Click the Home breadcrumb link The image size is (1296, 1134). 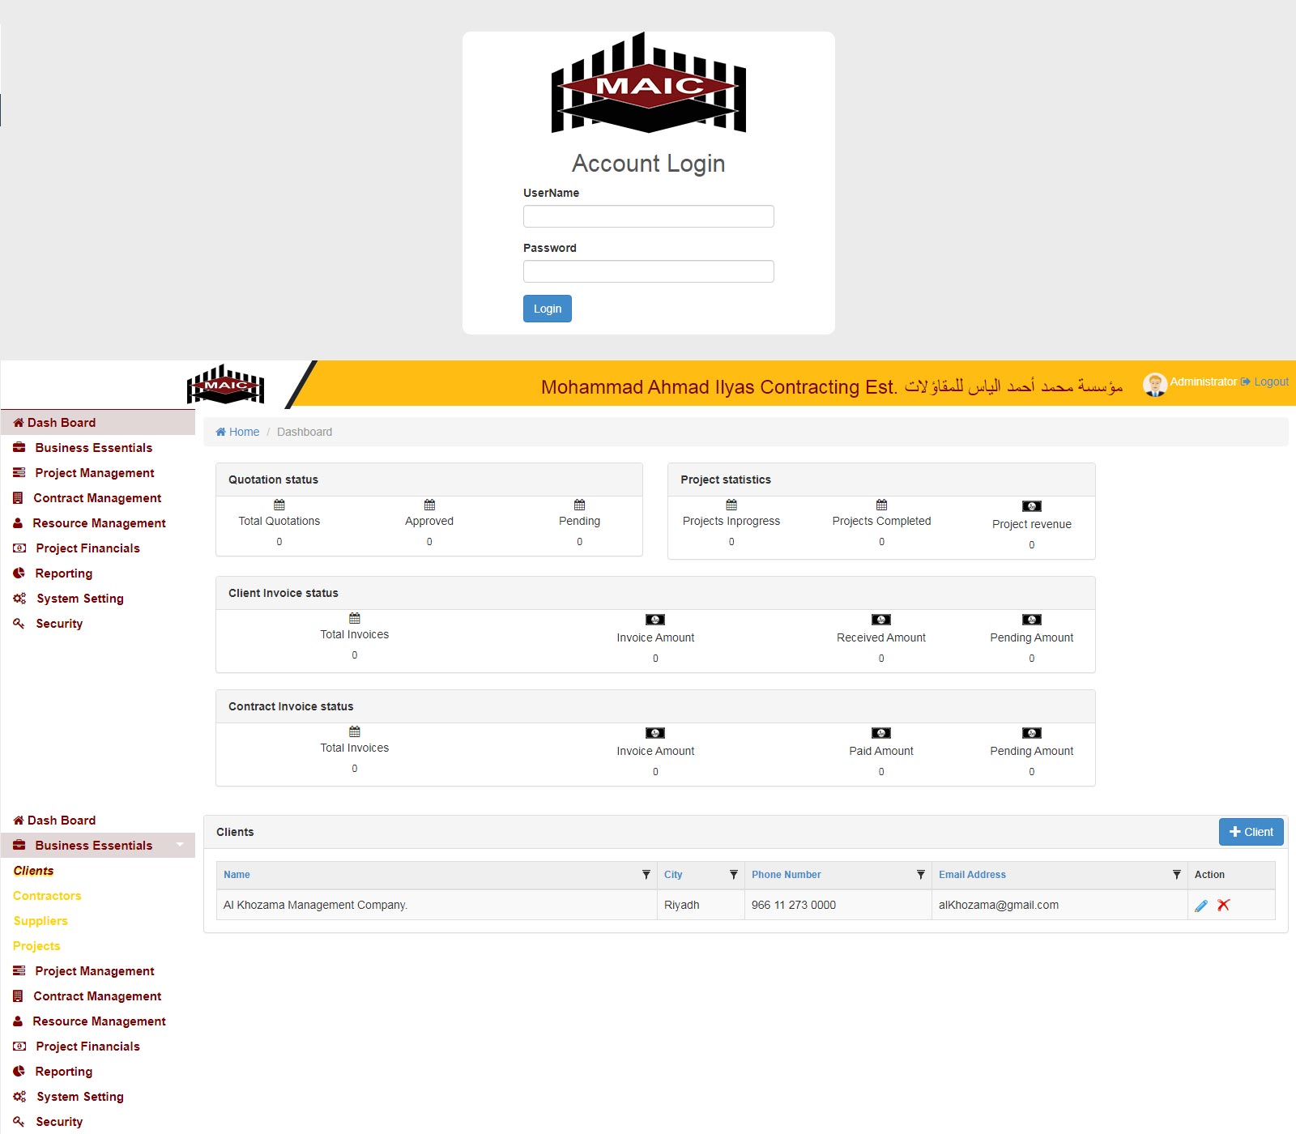click(x=237, y=432)
